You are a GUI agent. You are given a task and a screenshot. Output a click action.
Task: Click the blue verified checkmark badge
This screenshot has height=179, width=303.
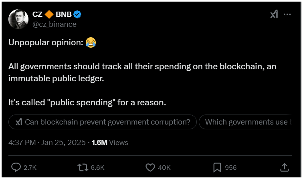click(x=77, y=15)
